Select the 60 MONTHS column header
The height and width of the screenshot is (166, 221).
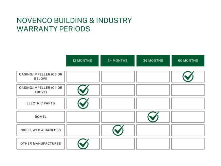tap(188, 61)
